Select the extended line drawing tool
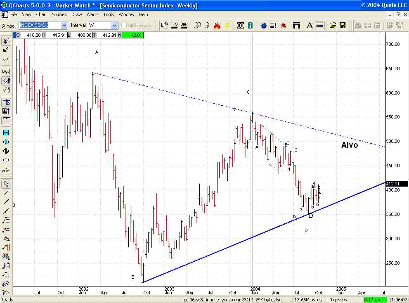The width and height of the screenshot is (409, 303). (x=6, y=211)
